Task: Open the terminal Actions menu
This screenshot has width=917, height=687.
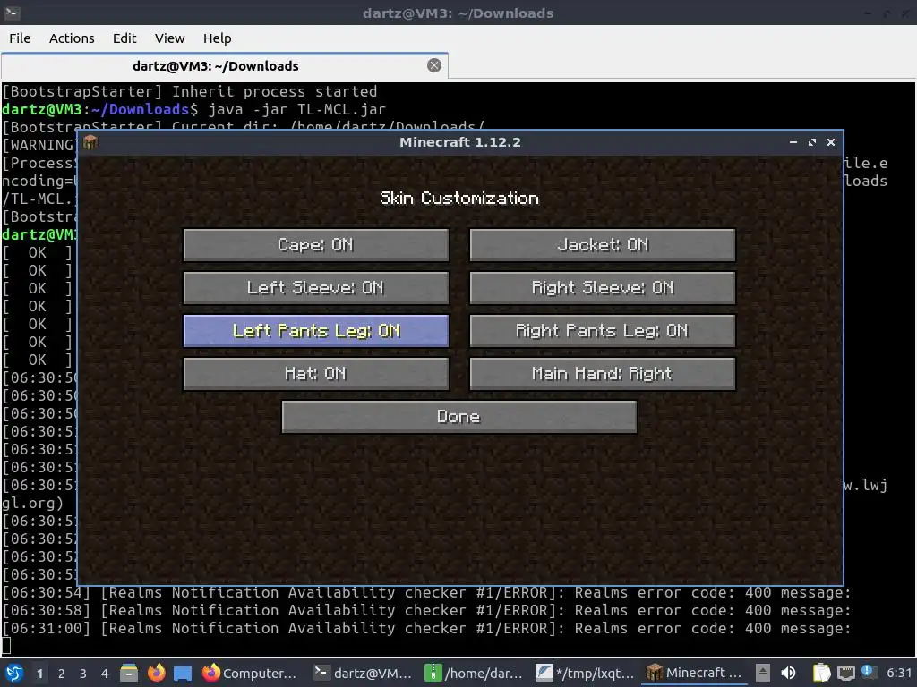Action: tap(72, 38)
